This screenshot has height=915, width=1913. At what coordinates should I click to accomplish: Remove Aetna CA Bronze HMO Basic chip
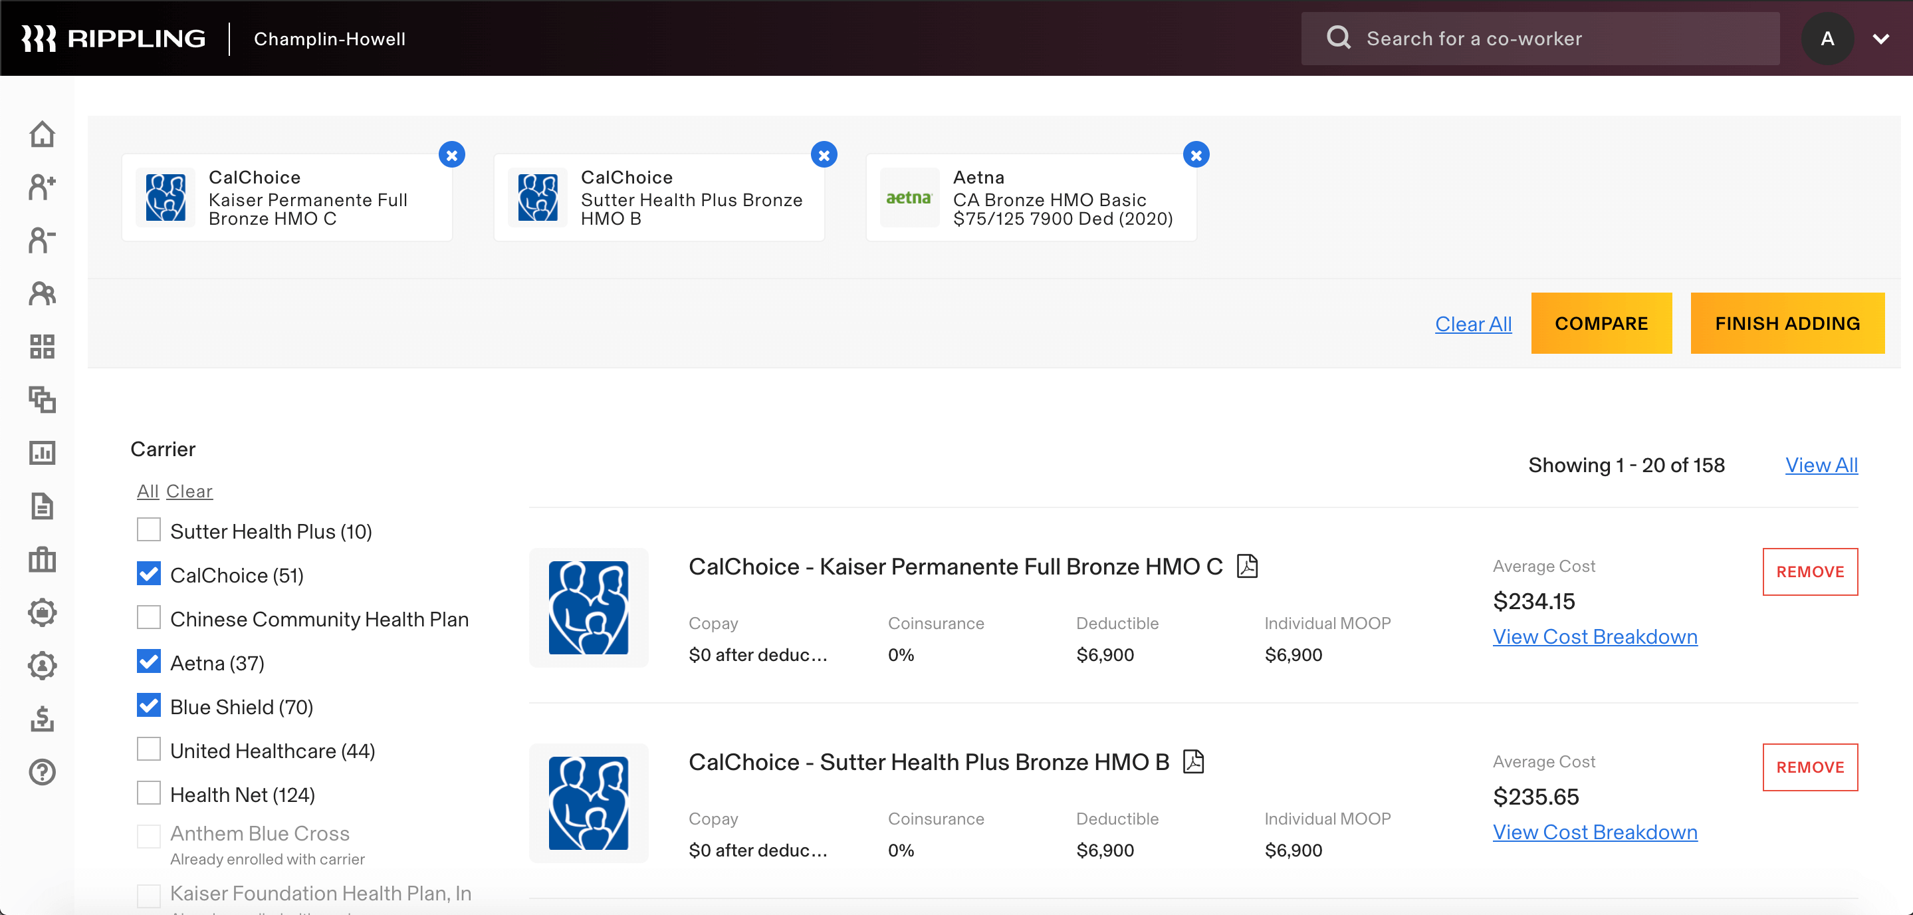(x=1196, y=155)
